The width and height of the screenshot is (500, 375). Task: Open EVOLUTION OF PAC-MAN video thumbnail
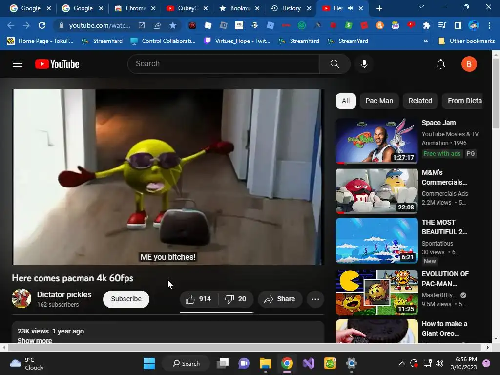[x=376, y=292]
